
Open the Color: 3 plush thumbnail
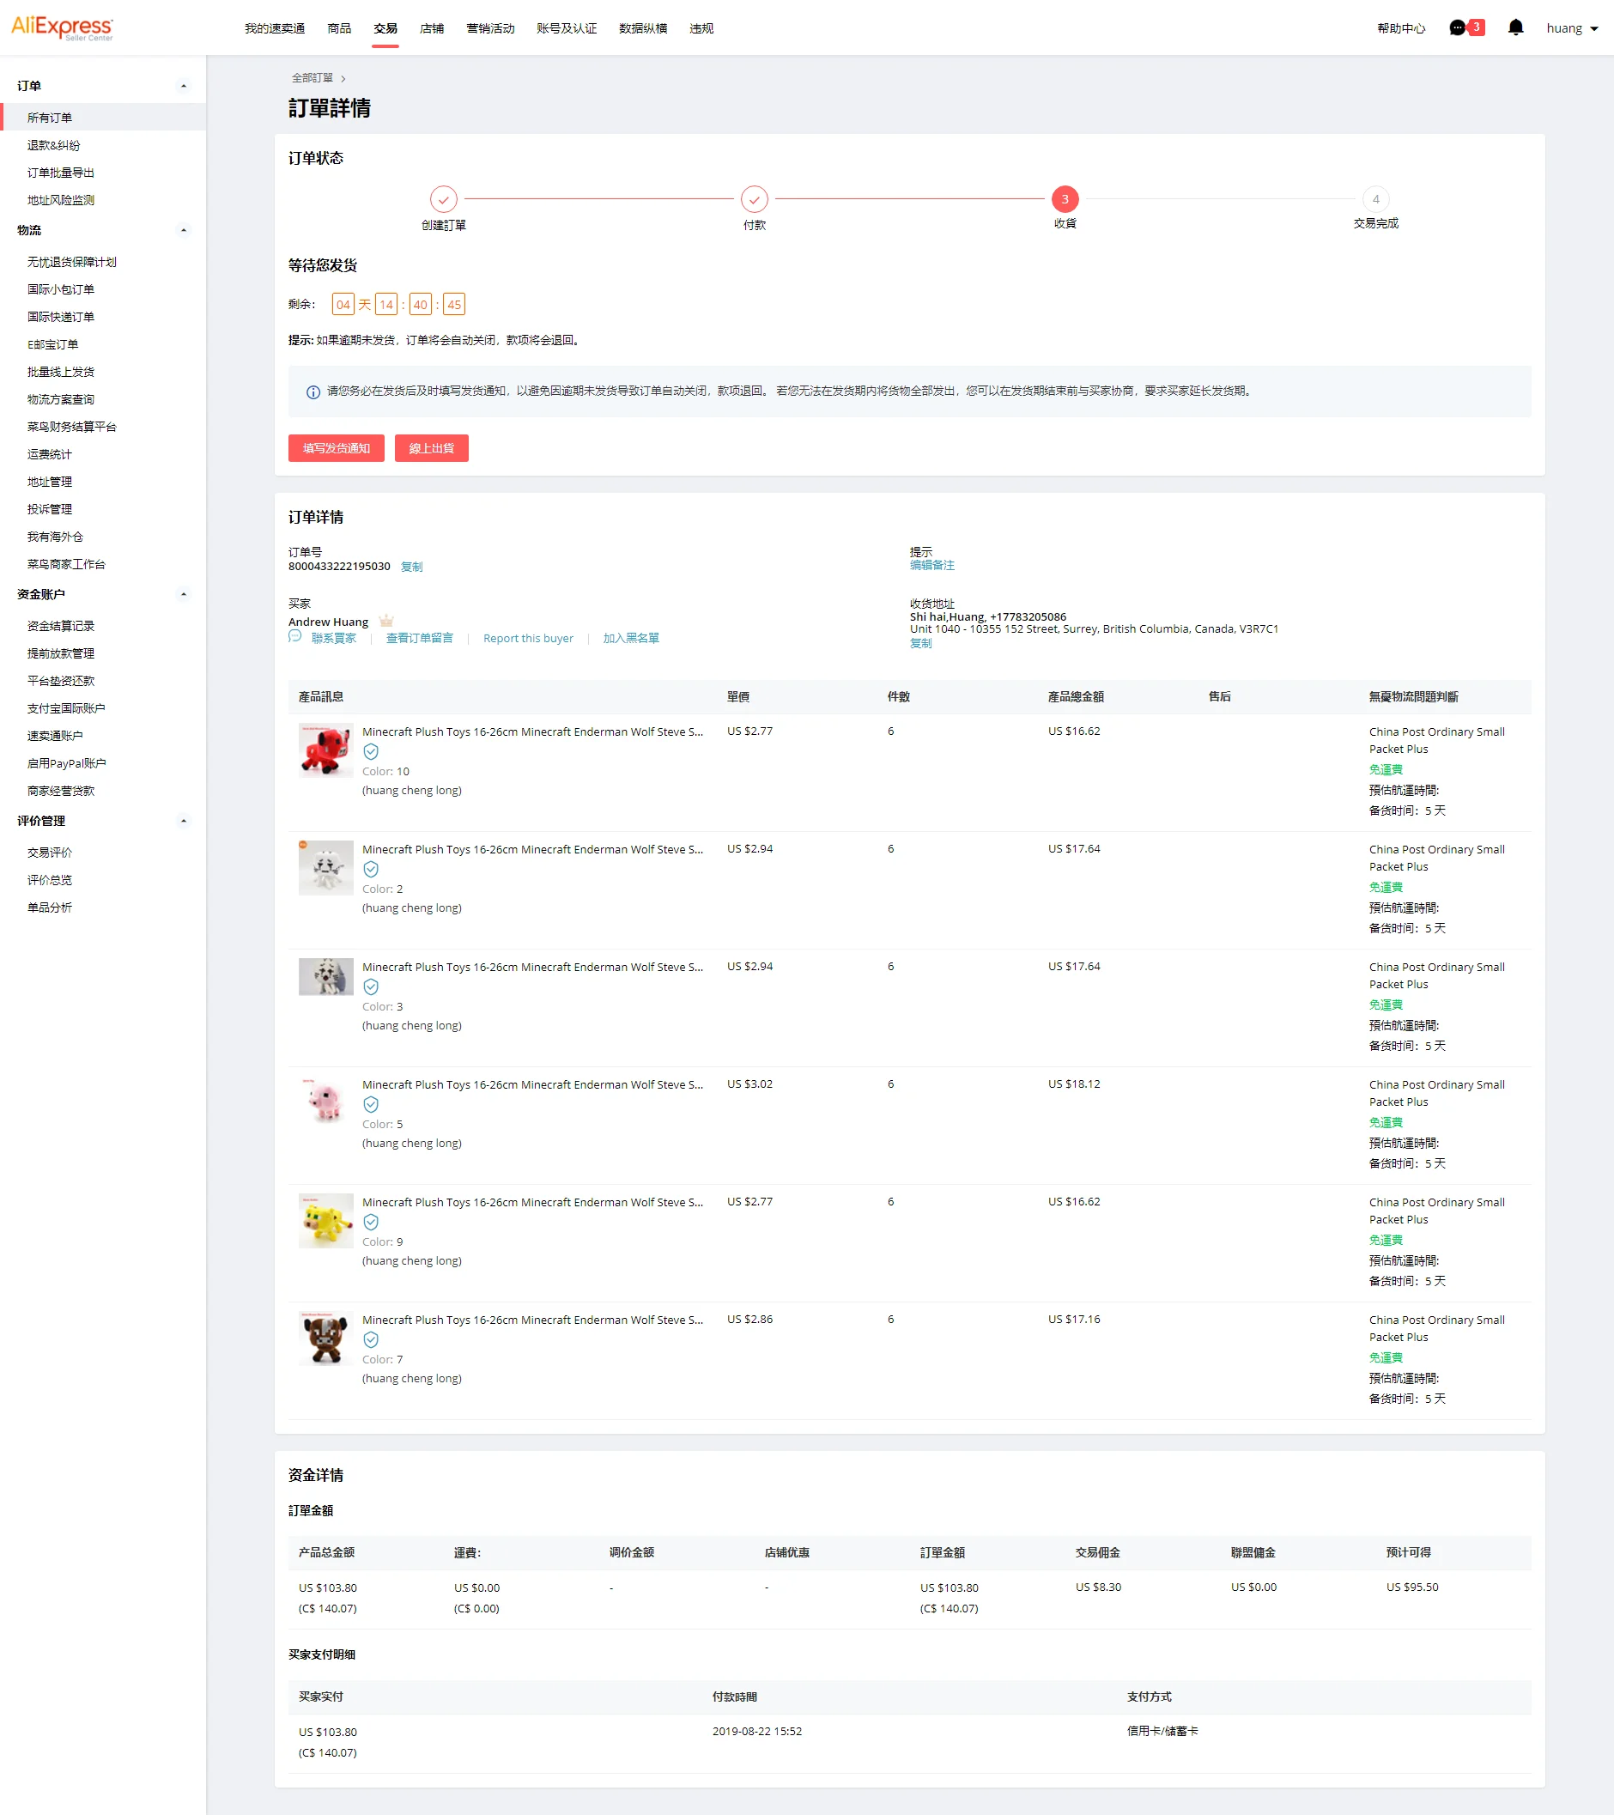[326, 977]
